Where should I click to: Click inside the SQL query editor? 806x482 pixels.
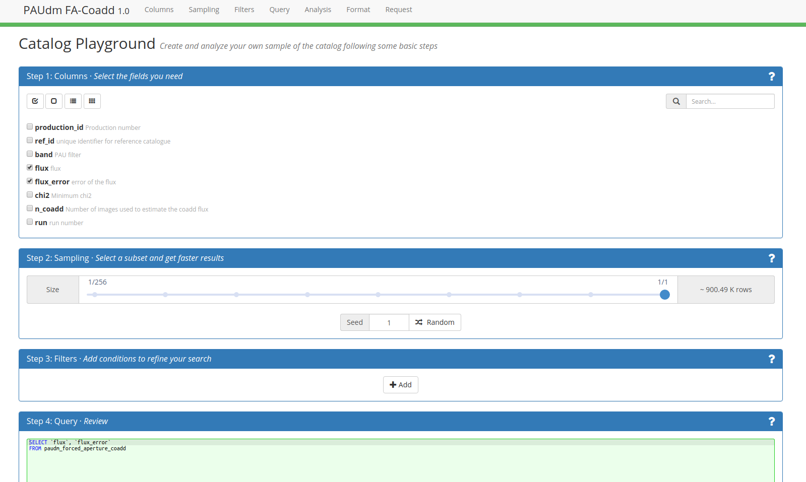coord(401,460)
